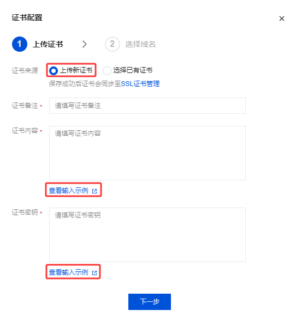Click the 选择已有证书 option label text
The image size is (296, 322).
pos(133,70)
